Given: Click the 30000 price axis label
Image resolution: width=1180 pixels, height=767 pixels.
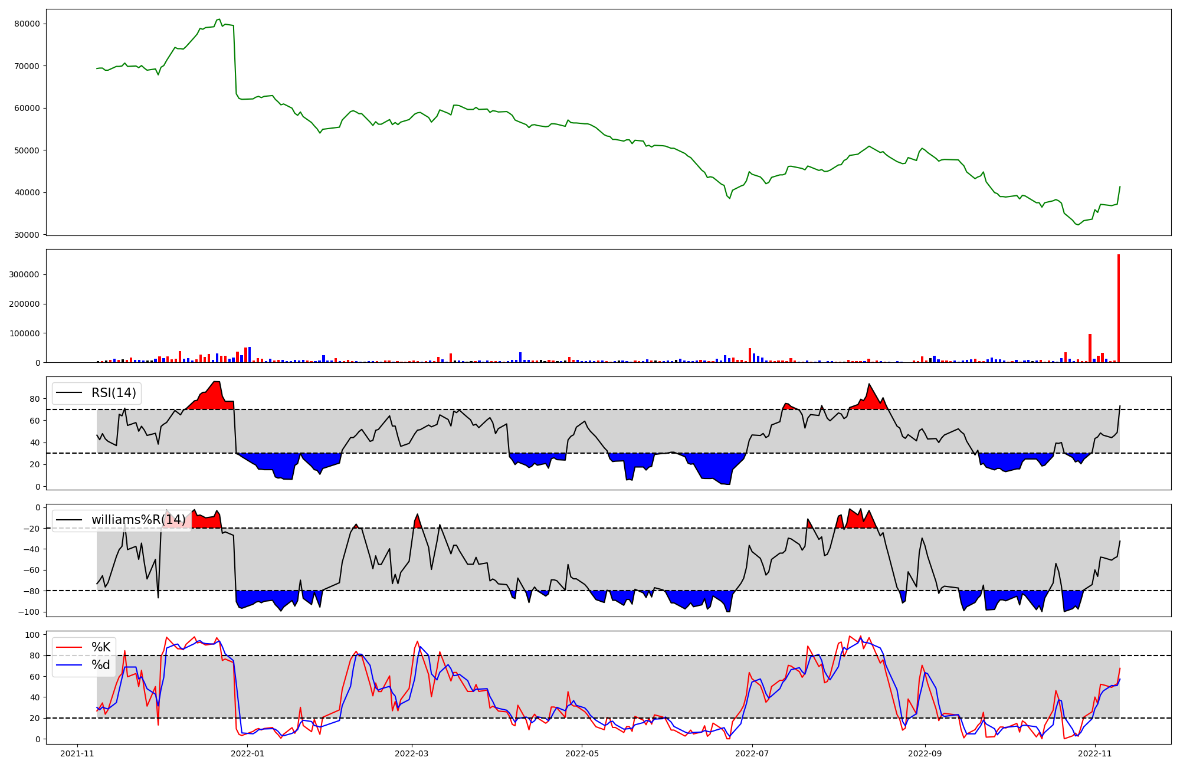Looking at the screenshot, I should (26, 235).
